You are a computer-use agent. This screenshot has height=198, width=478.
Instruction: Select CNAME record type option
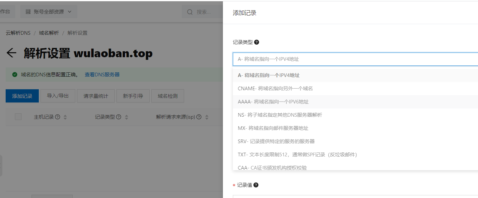pyautogui.click(x=275, y=89)
